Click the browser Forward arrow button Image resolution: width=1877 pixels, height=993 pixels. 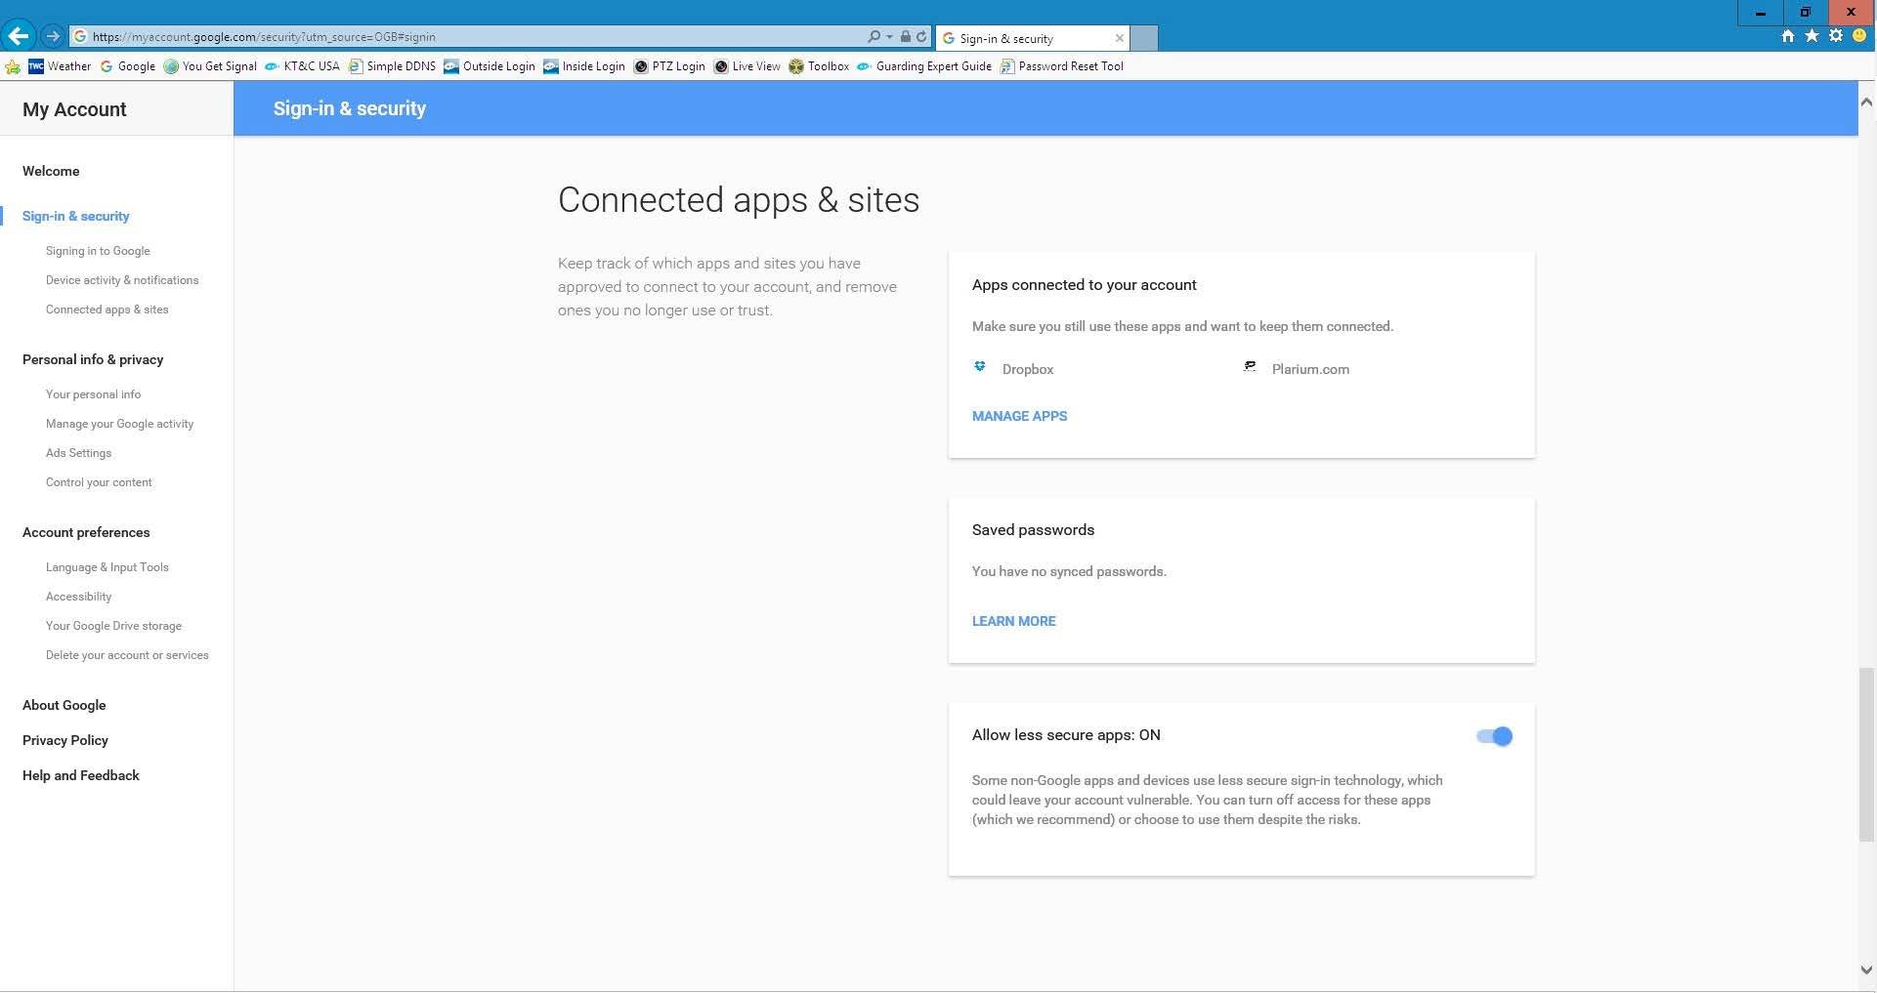tap(53, 36)
